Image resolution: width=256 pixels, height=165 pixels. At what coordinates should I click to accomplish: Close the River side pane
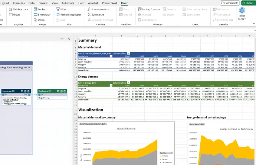tap(68, 39)
